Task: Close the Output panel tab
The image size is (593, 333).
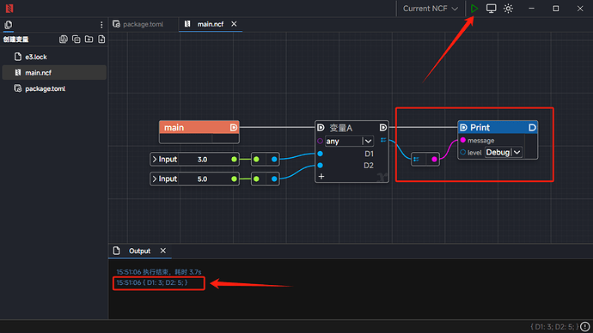Action: point(163,251)
